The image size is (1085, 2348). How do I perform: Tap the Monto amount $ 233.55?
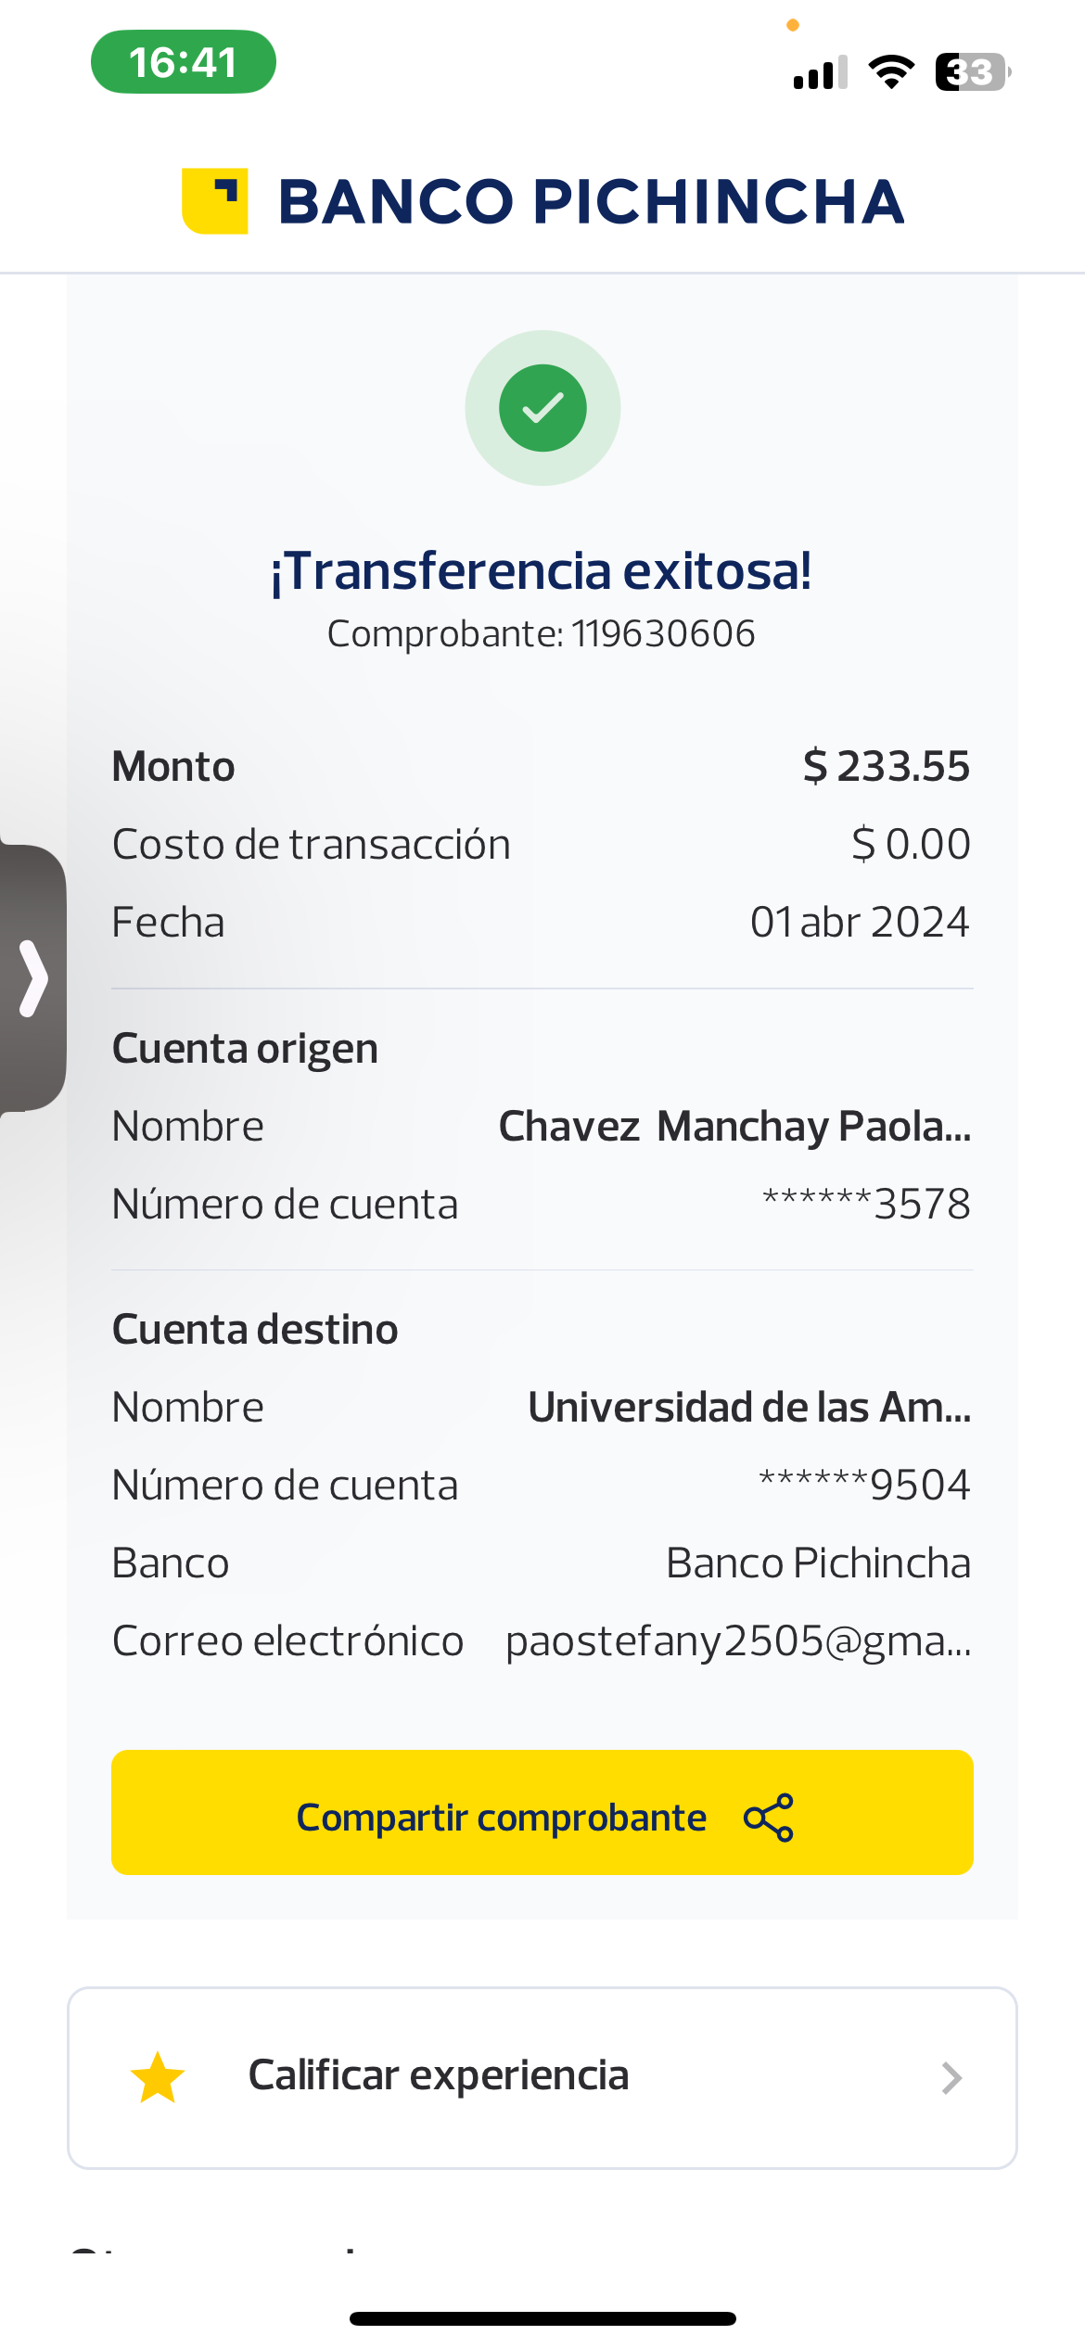pos(886,767)
